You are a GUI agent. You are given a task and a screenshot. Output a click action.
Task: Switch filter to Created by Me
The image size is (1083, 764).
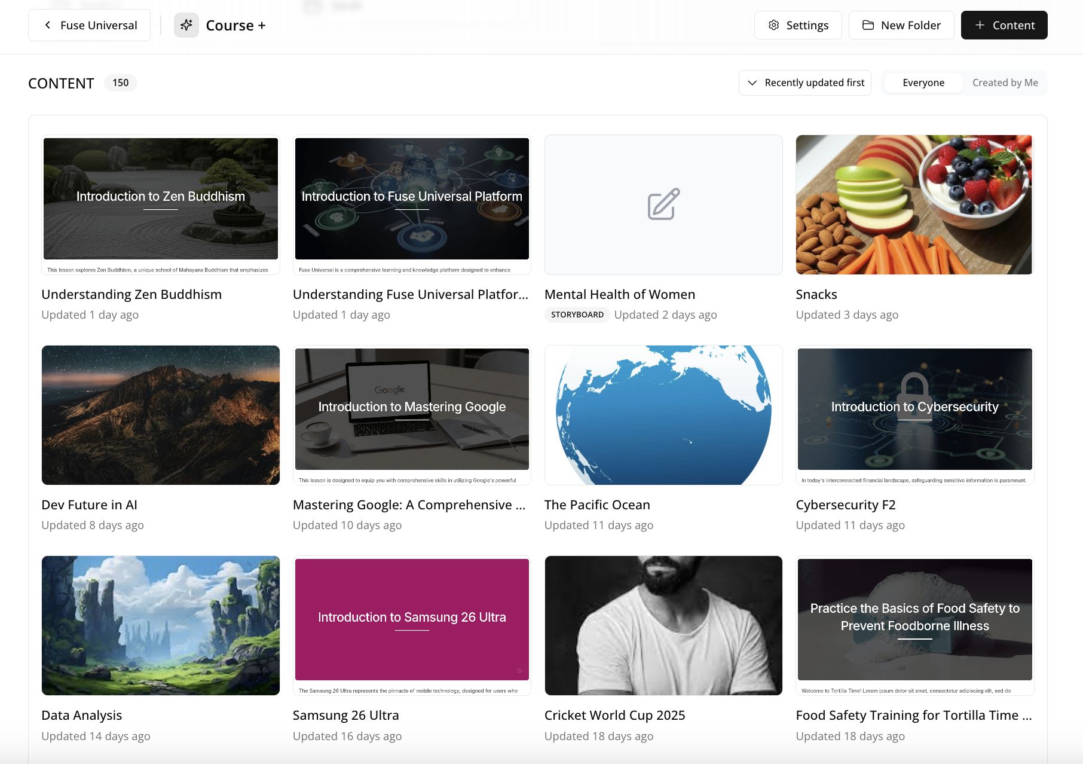1005,82
